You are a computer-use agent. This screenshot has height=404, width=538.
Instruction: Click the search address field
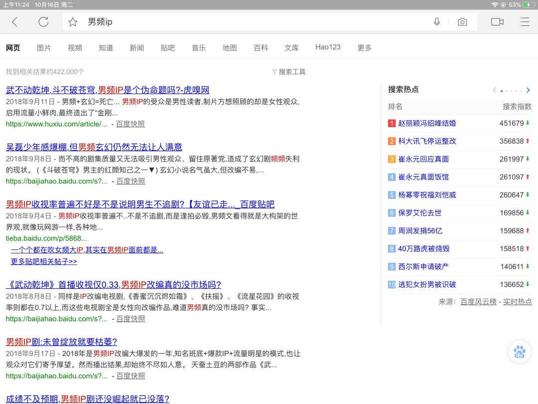(x=249, y=22)
